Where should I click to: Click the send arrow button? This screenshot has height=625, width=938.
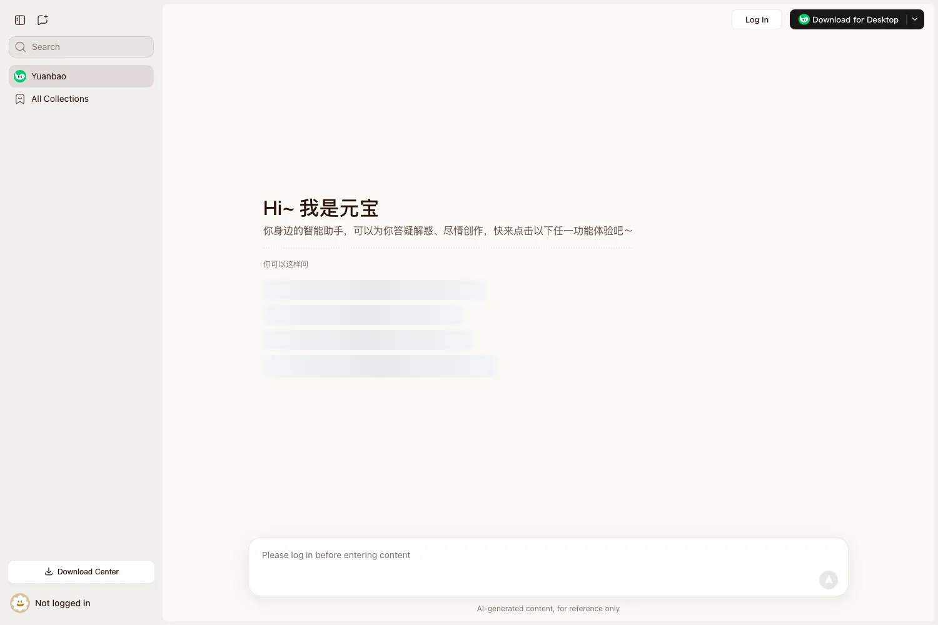(829, 580)
